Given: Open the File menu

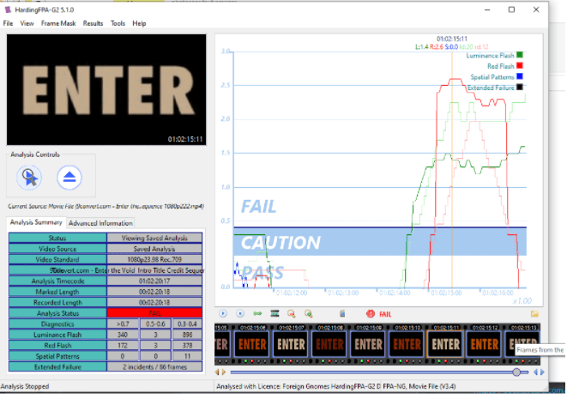Looking at the screenshot, I should 8,23.
